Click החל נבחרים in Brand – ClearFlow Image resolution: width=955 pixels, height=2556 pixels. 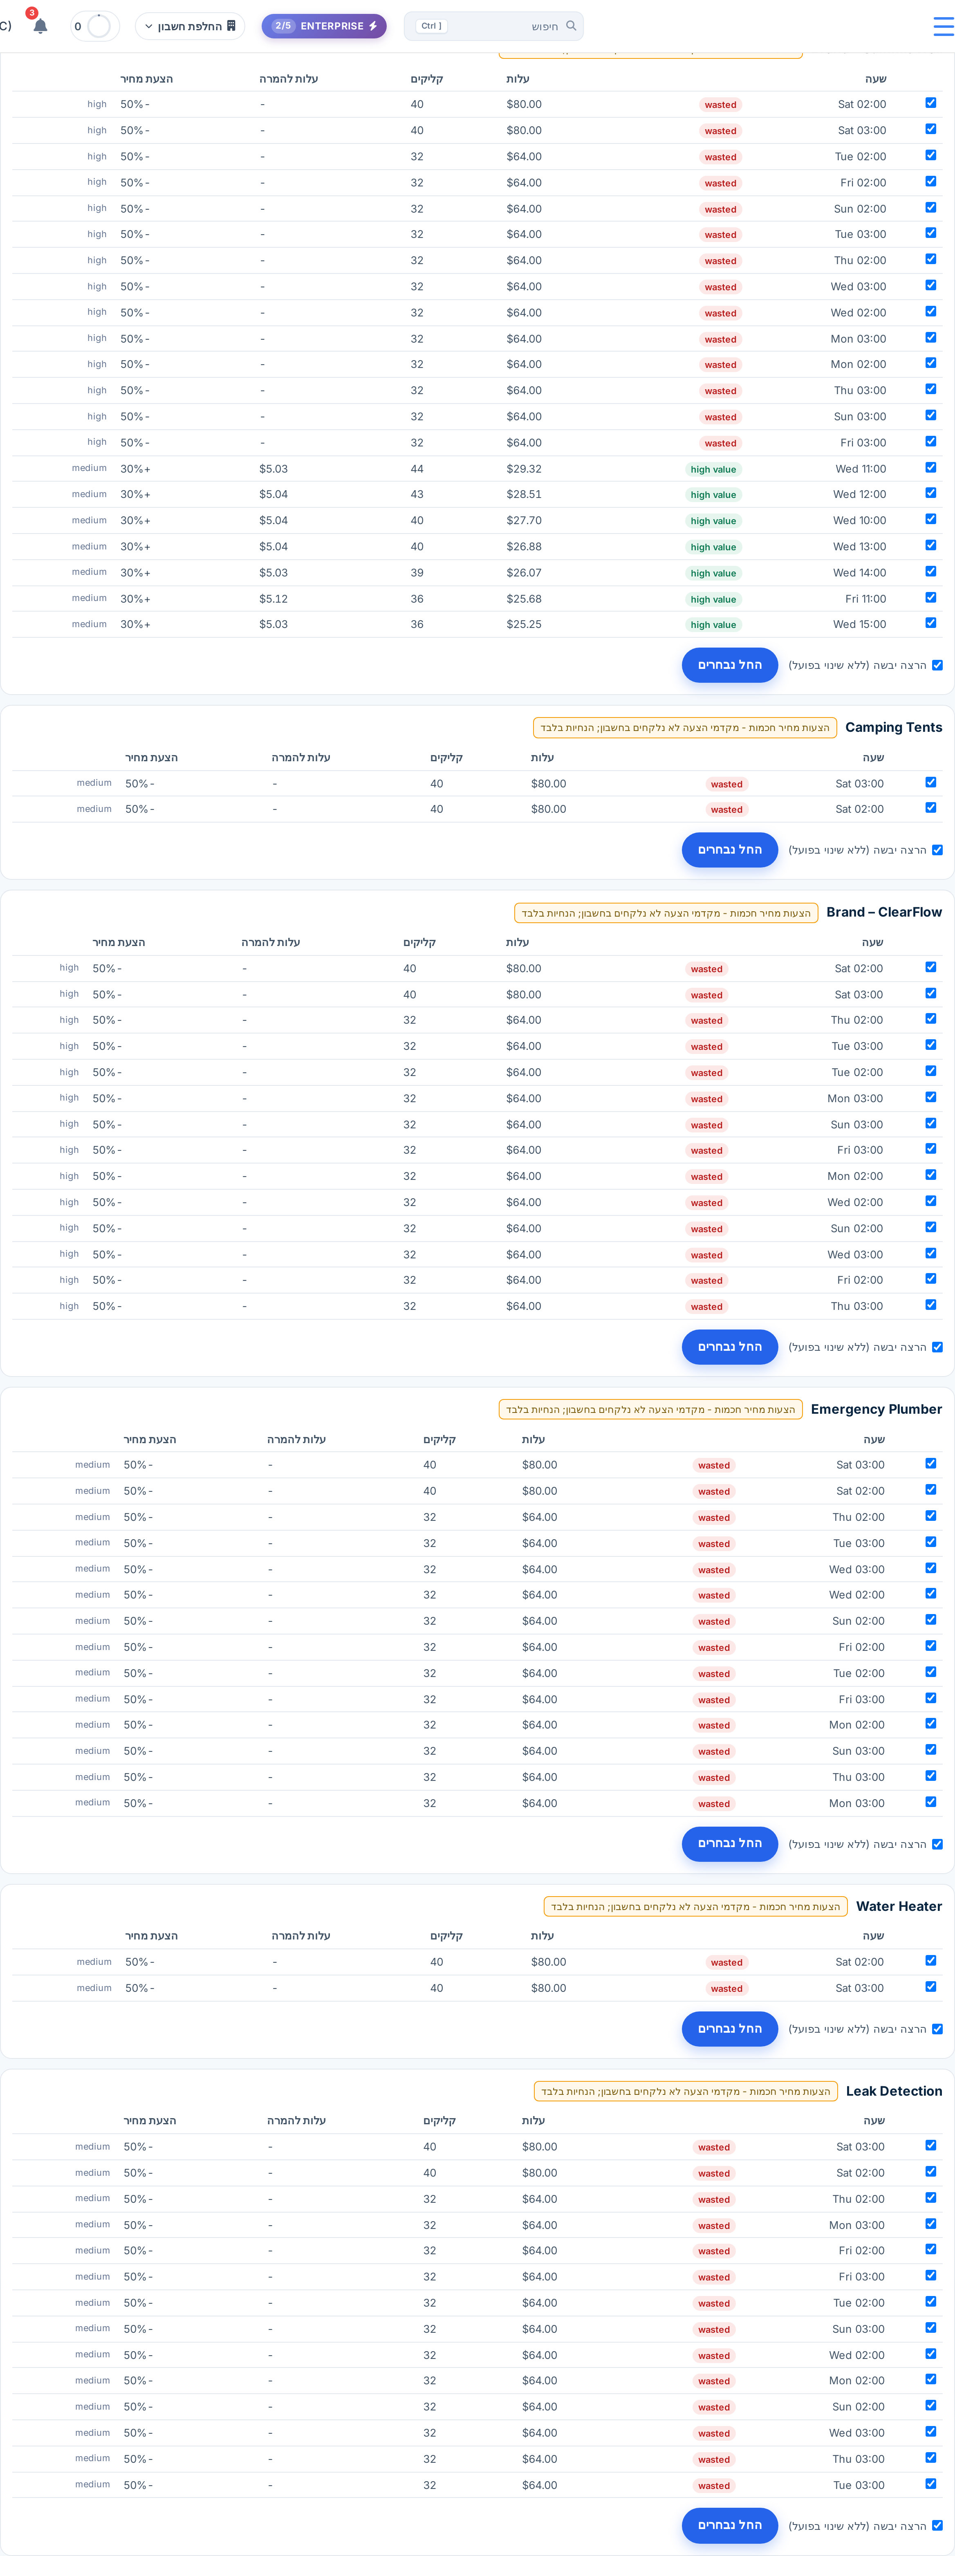(730, 1348)
